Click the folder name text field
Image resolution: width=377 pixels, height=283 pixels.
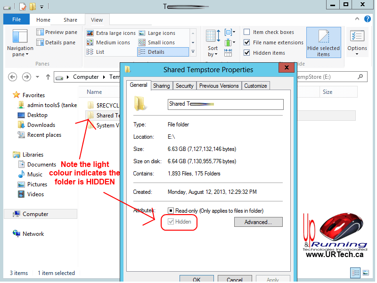click(225, 104)
